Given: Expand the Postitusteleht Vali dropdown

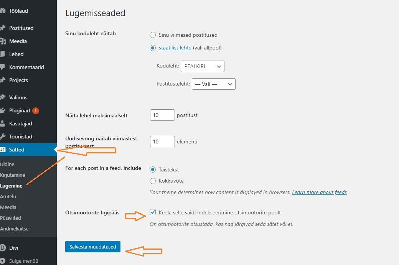Looking at the screenshot, I should pyautogui.click(x=214, y=84).
